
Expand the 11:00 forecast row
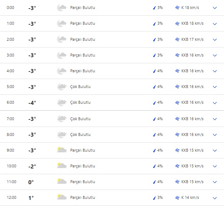(x=215, y=182)
